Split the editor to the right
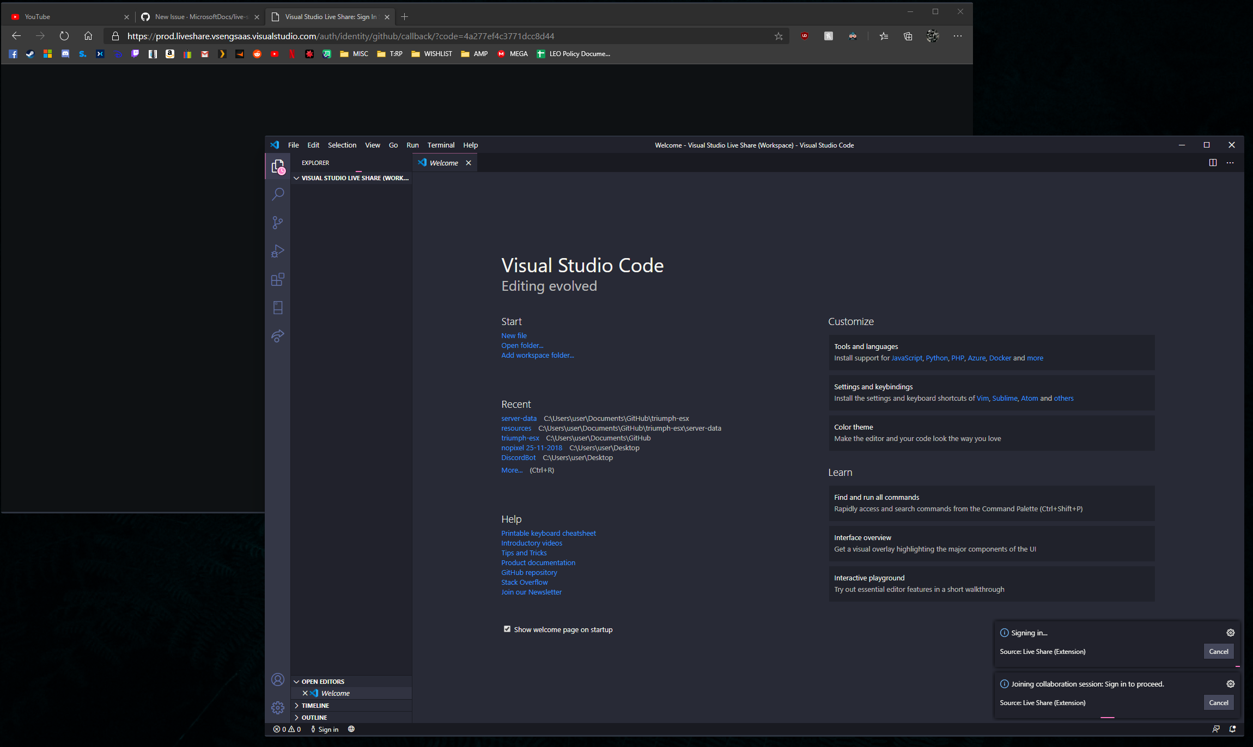1253x747 pixels. [1213, 163]
